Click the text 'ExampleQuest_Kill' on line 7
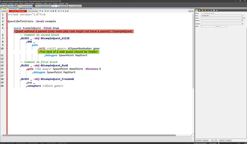Viewport: 247px width, 144px height. [x=55, y=38]
